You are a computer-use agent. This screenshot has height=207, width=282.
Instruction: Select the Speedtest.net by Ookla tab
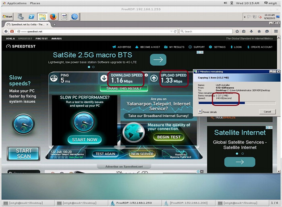[x=27, y=25]
